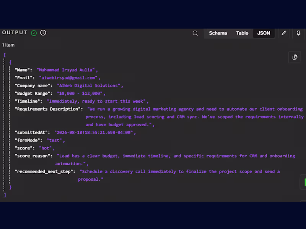Image resolution: width=306 pixels, height=229 pixels.
Task: Select the "submittedAt" key
Action: tap(31, 132)
